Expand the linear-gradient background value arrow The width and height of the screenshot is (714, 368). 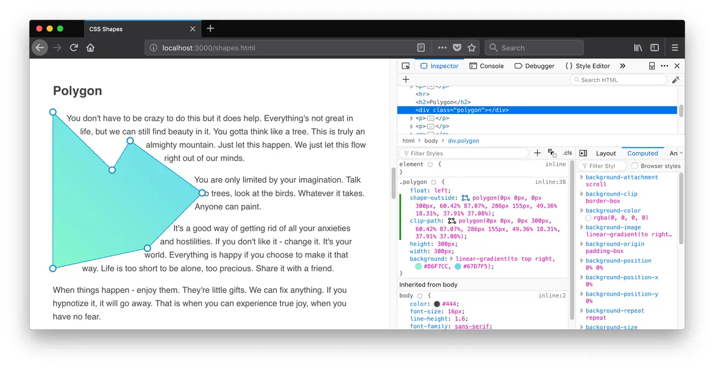(452, 259)
